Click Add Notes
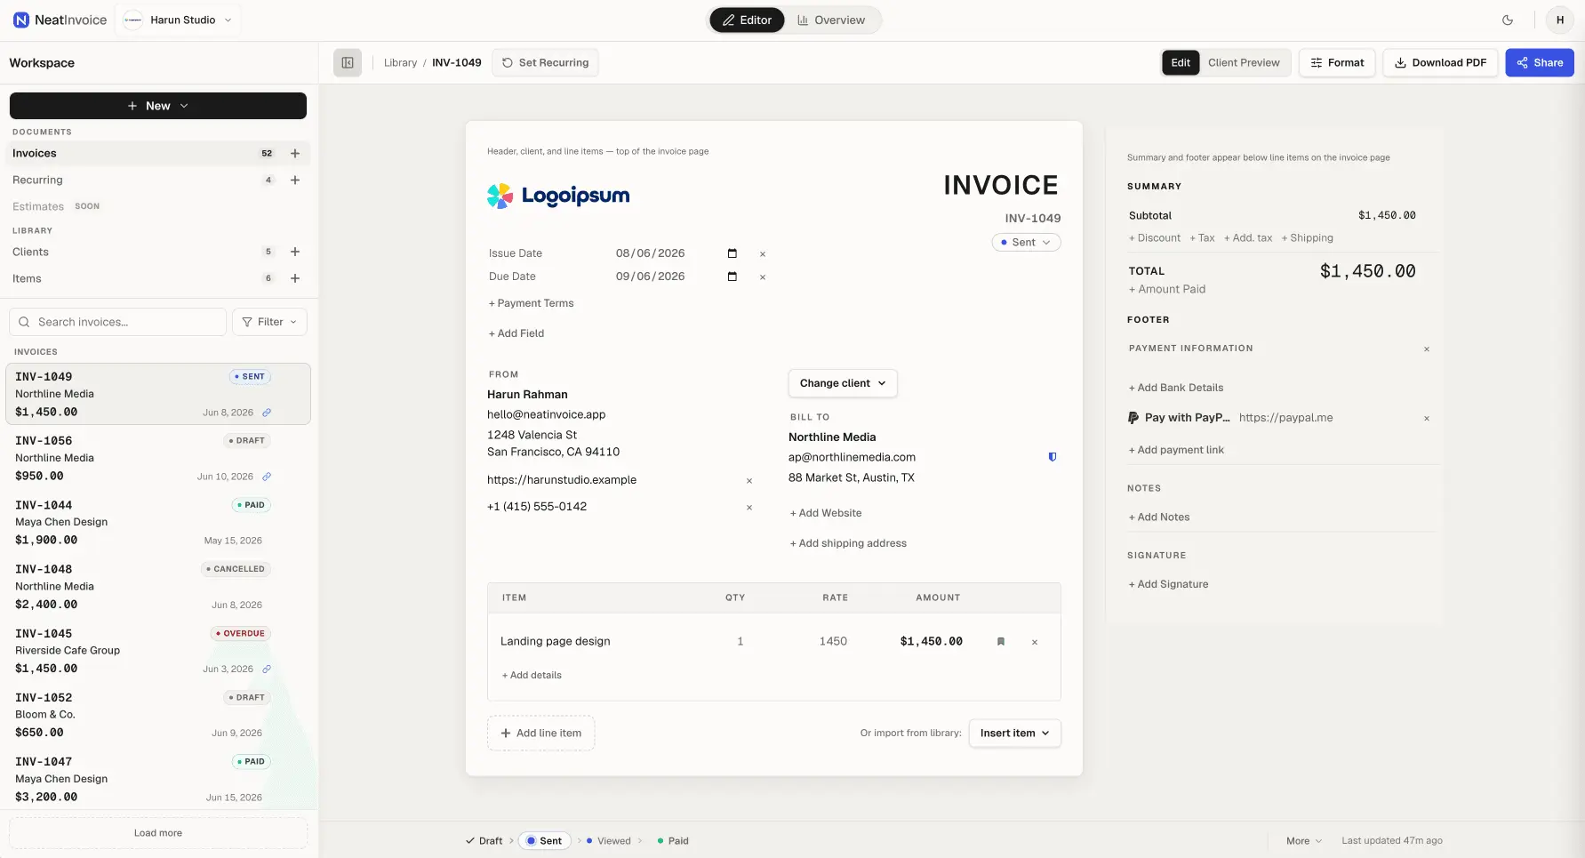1585x858 pixels. 1159,517
